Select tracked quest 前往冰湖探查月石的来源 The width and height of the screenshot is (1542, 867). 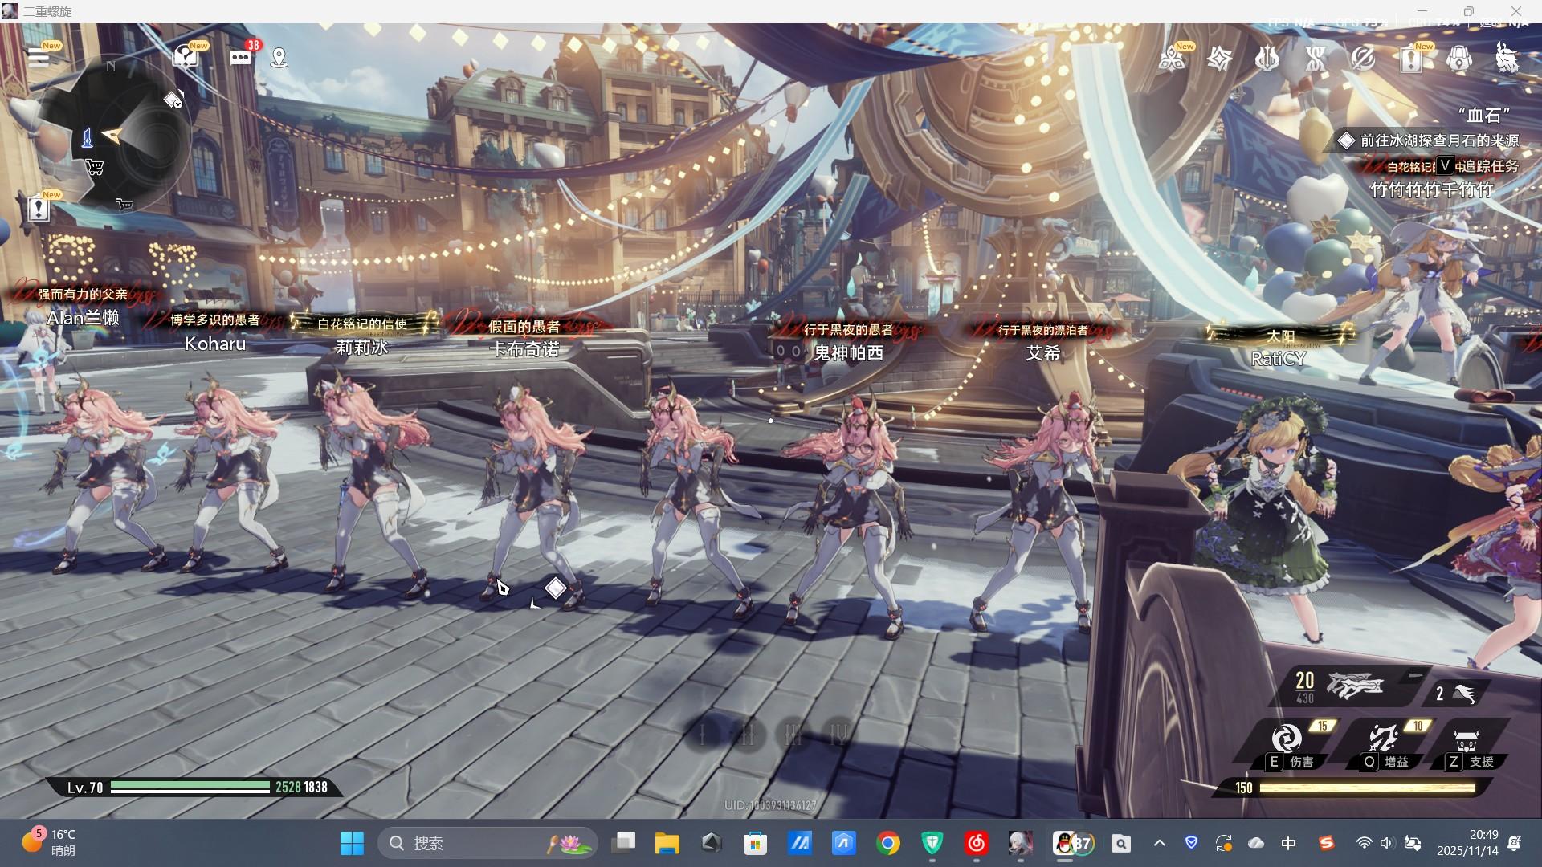1438,140
